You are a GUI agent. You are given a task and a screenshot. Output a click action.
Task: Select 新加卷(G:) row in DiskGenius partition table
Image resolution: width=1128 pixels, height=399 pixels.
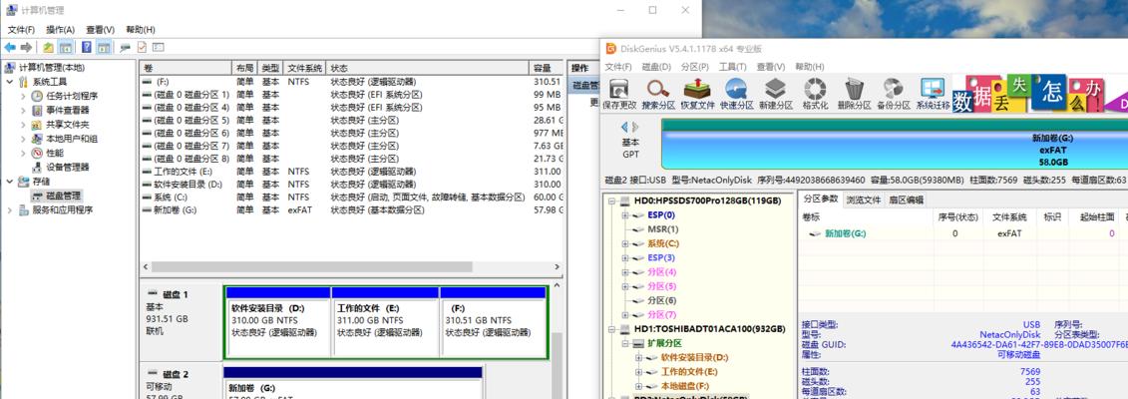point(963,233)
